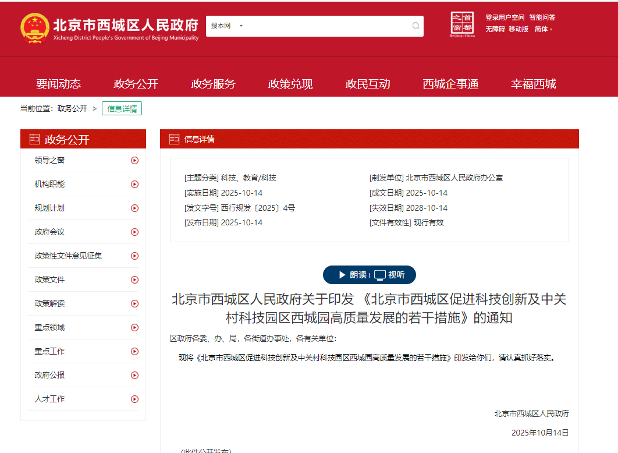Open the 简体 language dropdown
This screenshot has width=618, height=453.
tap(542, 29)
